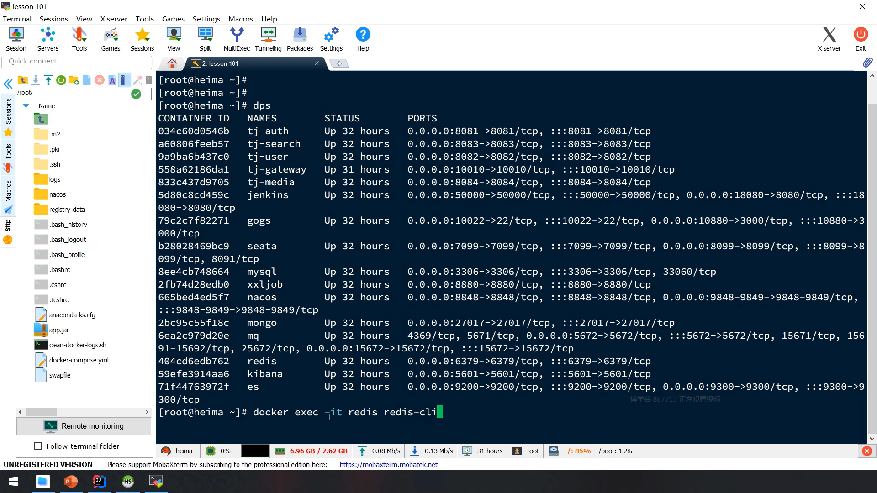The height and width of the screenshot is (493, 877).
Task: Collapse the sidebar with double chevron
Action: click(8, 84)
